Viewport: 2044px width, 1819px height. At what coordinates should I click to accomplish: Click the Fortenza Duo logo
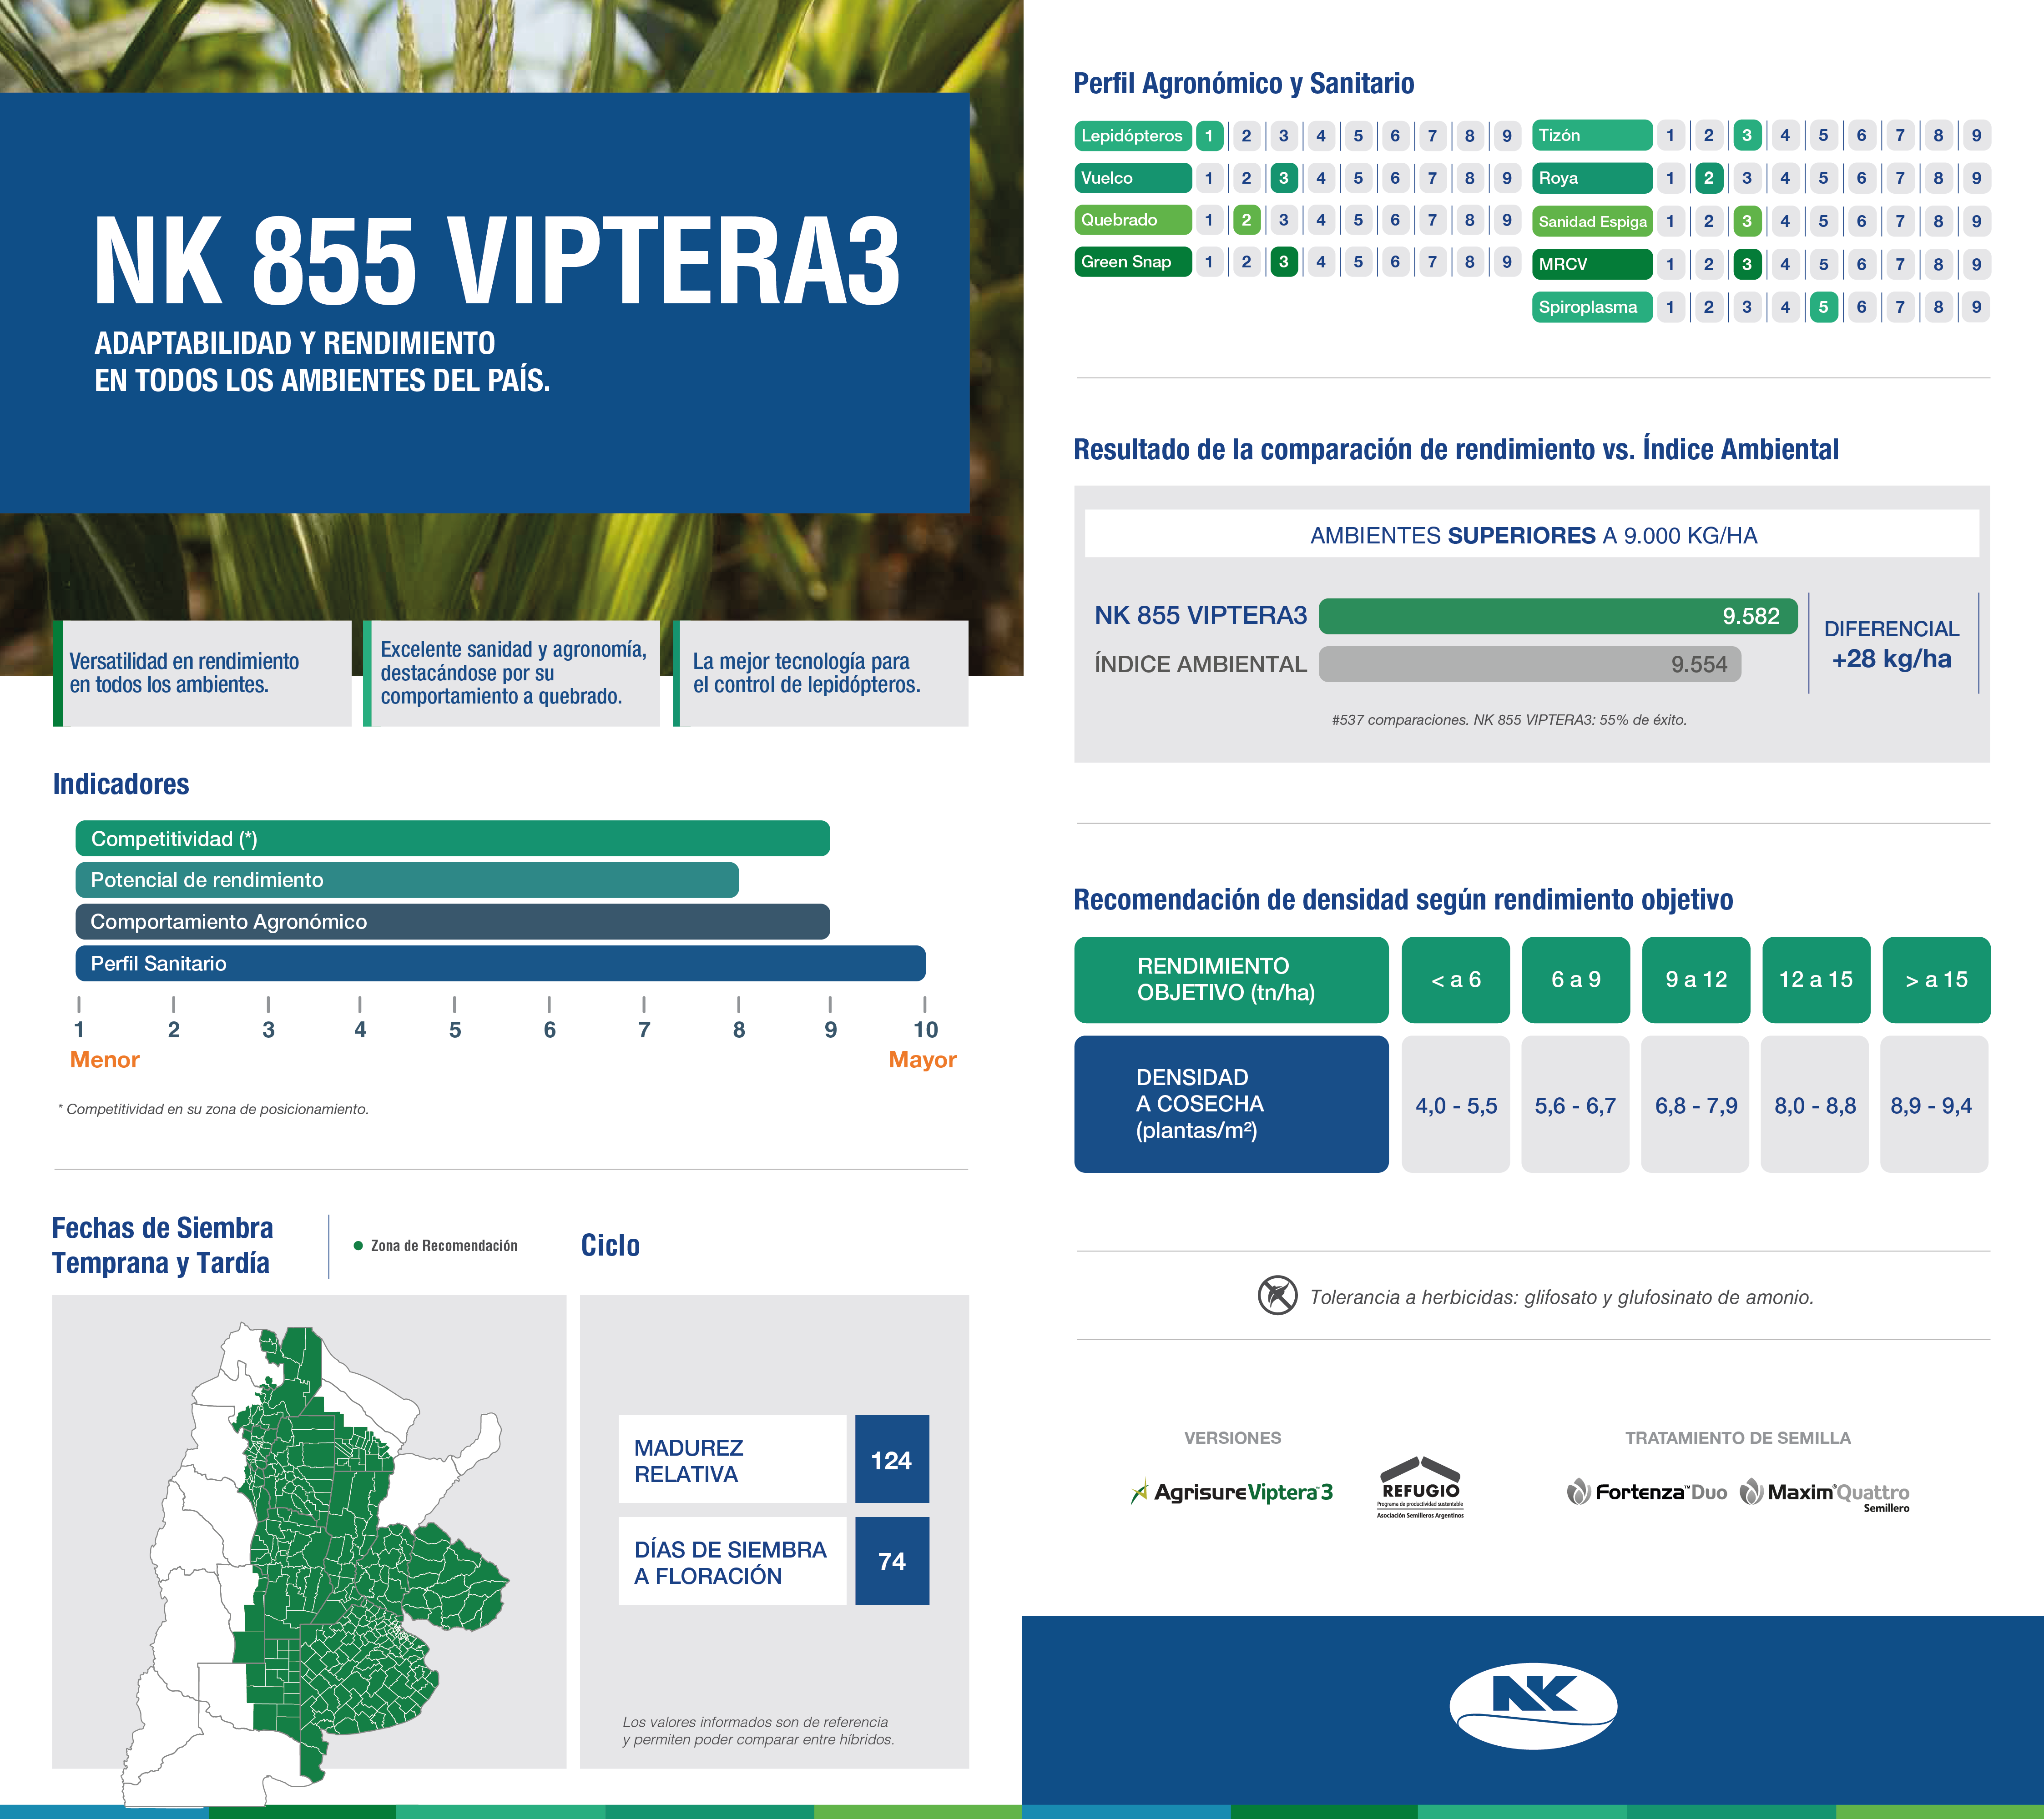coord(1647,1492)
